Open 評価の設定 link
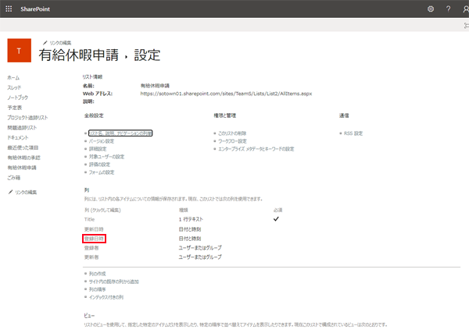Viewport: 469px width, 333px height. point(99,165)
